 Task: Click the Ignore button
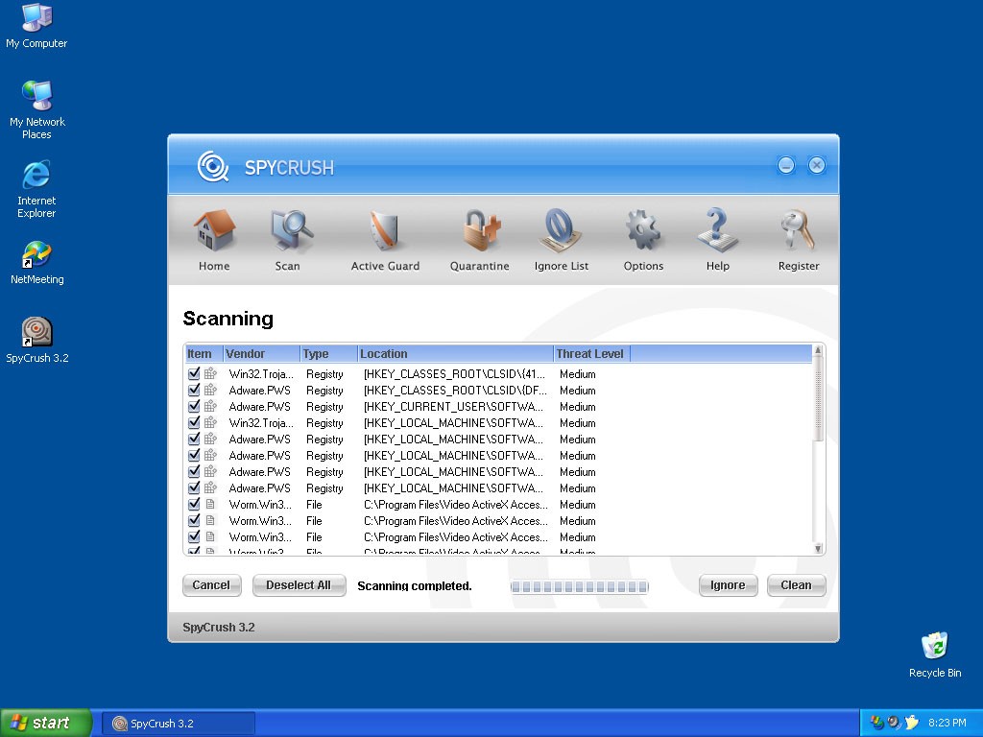click(x=728, y=585)
